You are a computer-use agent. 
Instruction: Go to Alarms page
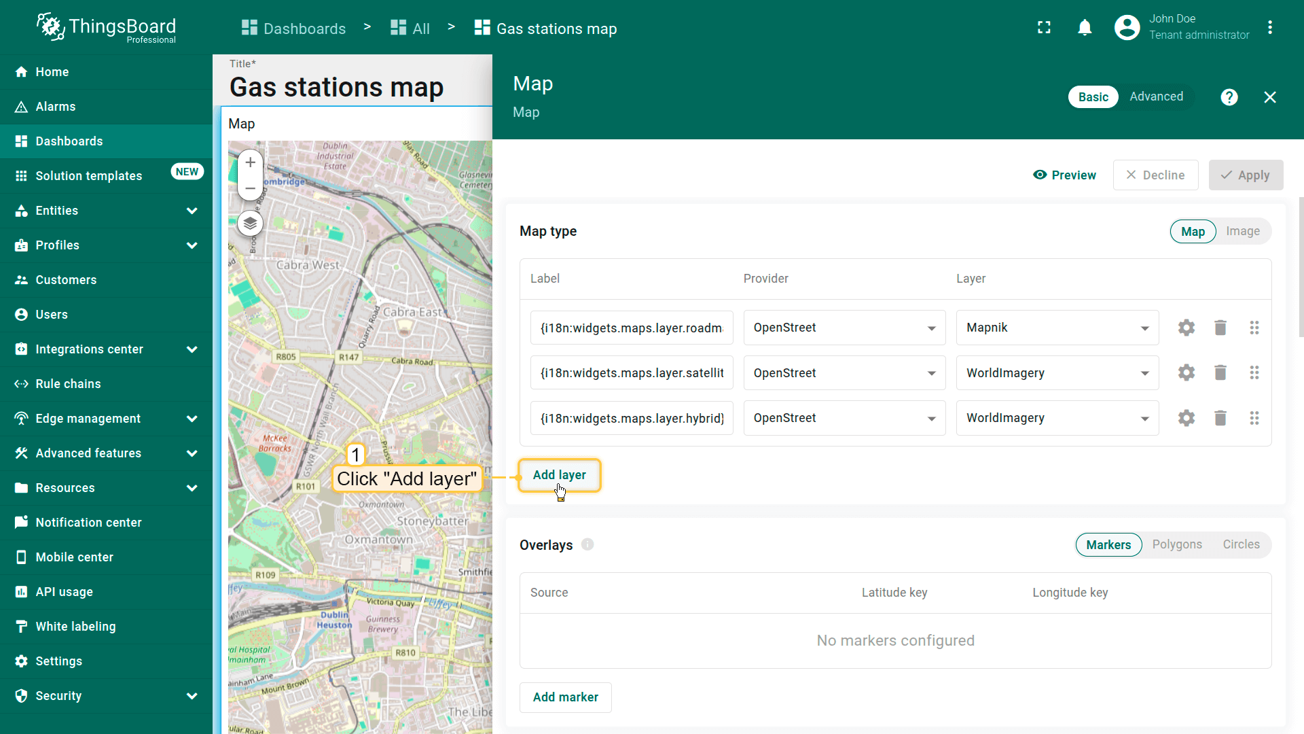pyautogui.click(x=56, y=107)
